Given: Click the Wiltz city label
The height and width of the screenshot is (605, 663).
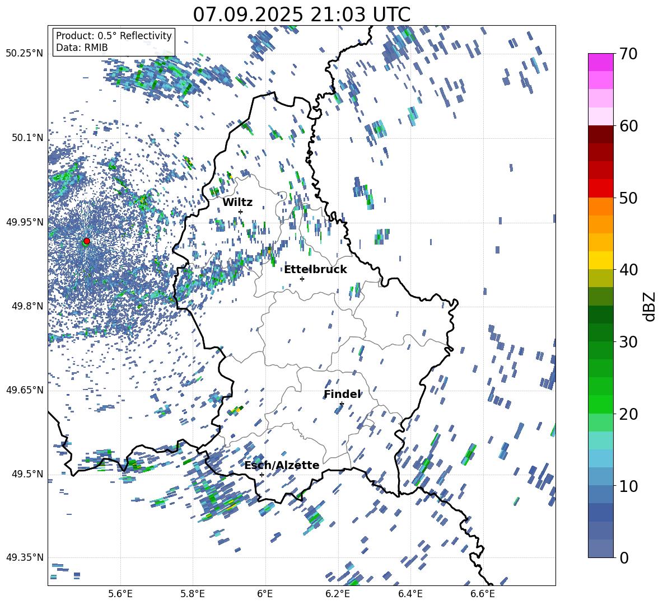Looking at the screenshot, I should (x=237, y=203).
